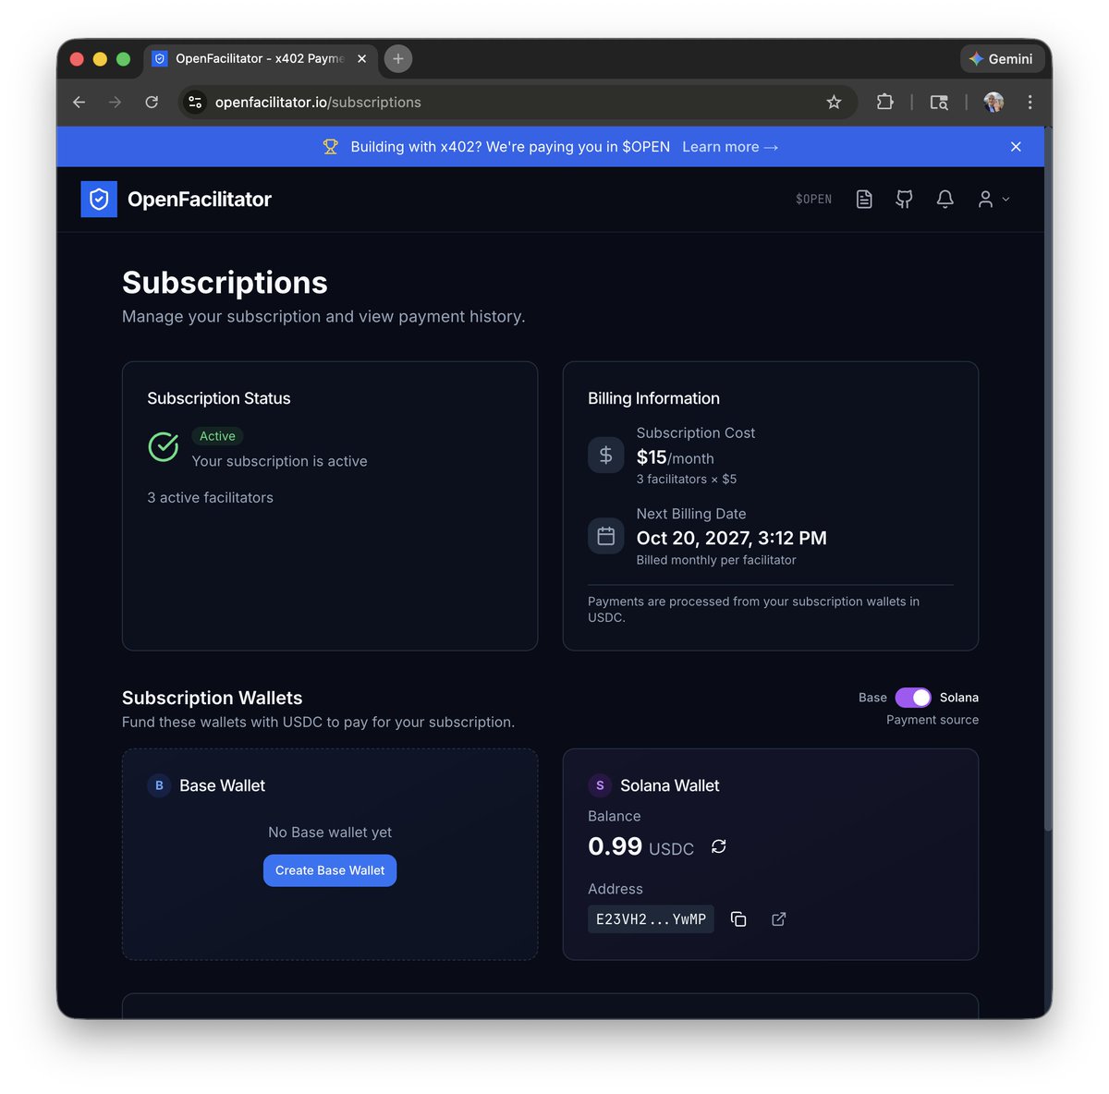Click the OpenFacilitator shield logo
Screen dimensions: 1109x1094
[99, 199]
